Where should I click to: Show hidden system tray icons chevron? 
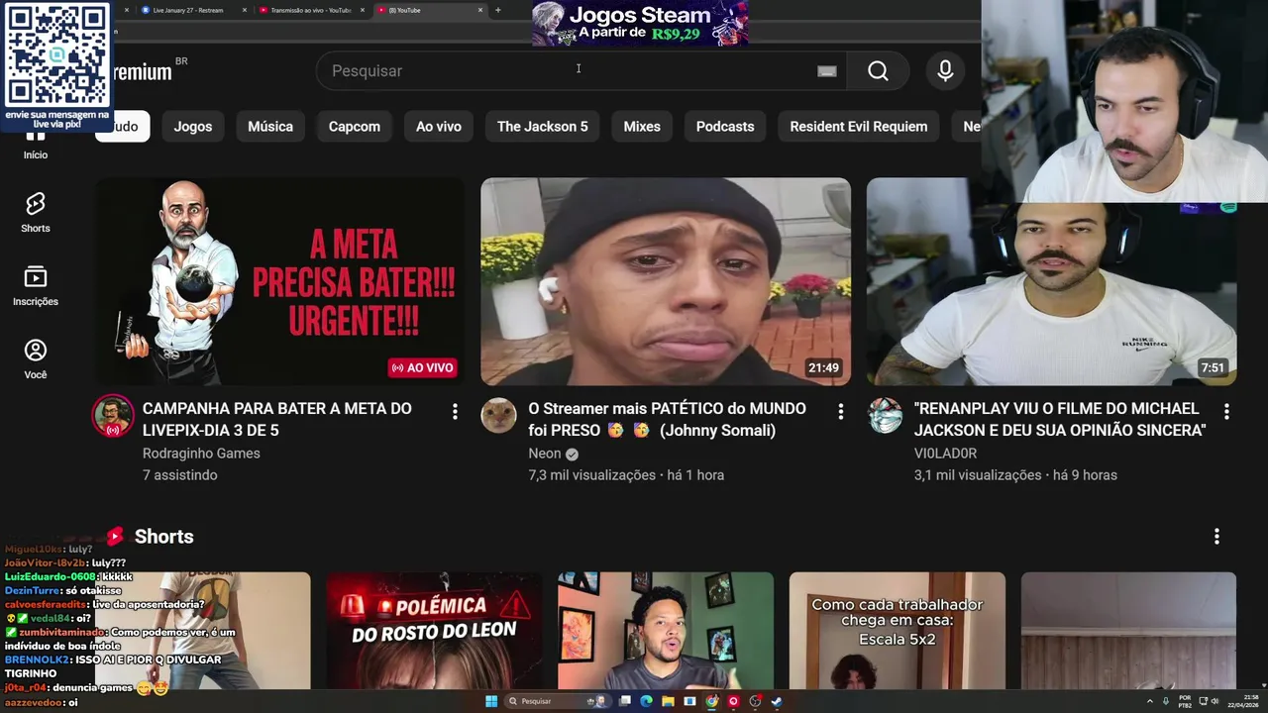pyautogui.click(x=1150, y=701)
